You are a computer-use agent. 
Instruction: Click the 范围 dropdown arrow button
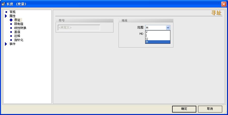pos(168,28)
